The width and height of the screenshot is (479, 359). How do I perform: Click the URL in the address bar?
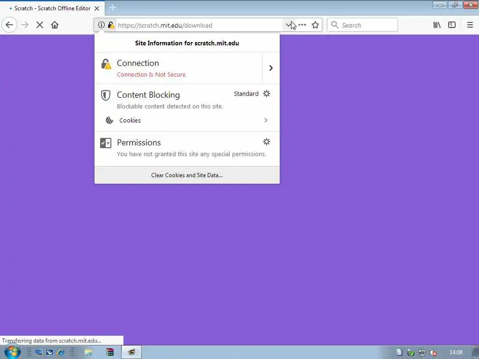(165, 25)
